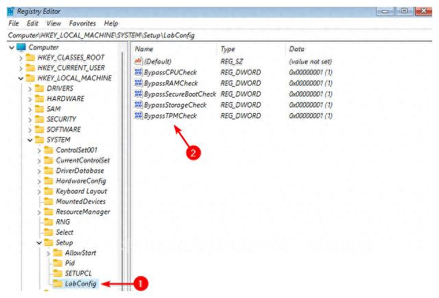Click the BypassTPMCheck DWORD icon

point(139,116)
